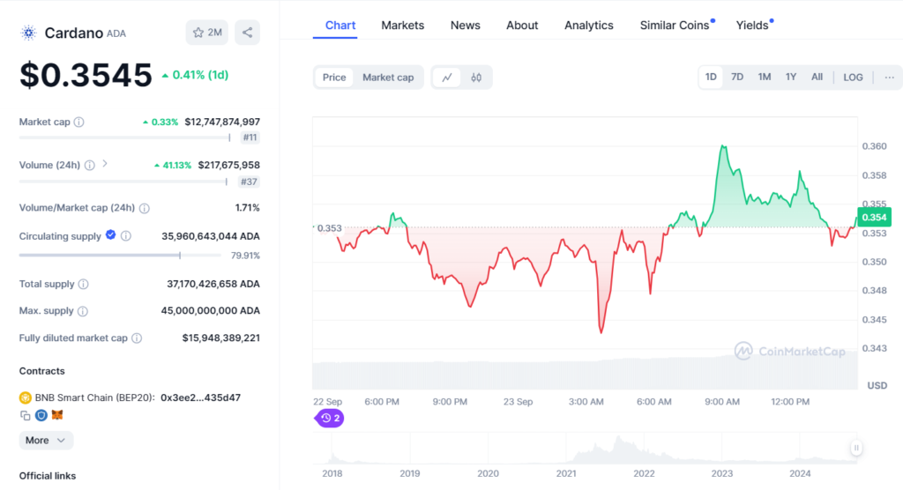Click the 0.41% (1d) change text
This screenshot has width=903, height=490.
pyautogui.click(x=200, y=75)
